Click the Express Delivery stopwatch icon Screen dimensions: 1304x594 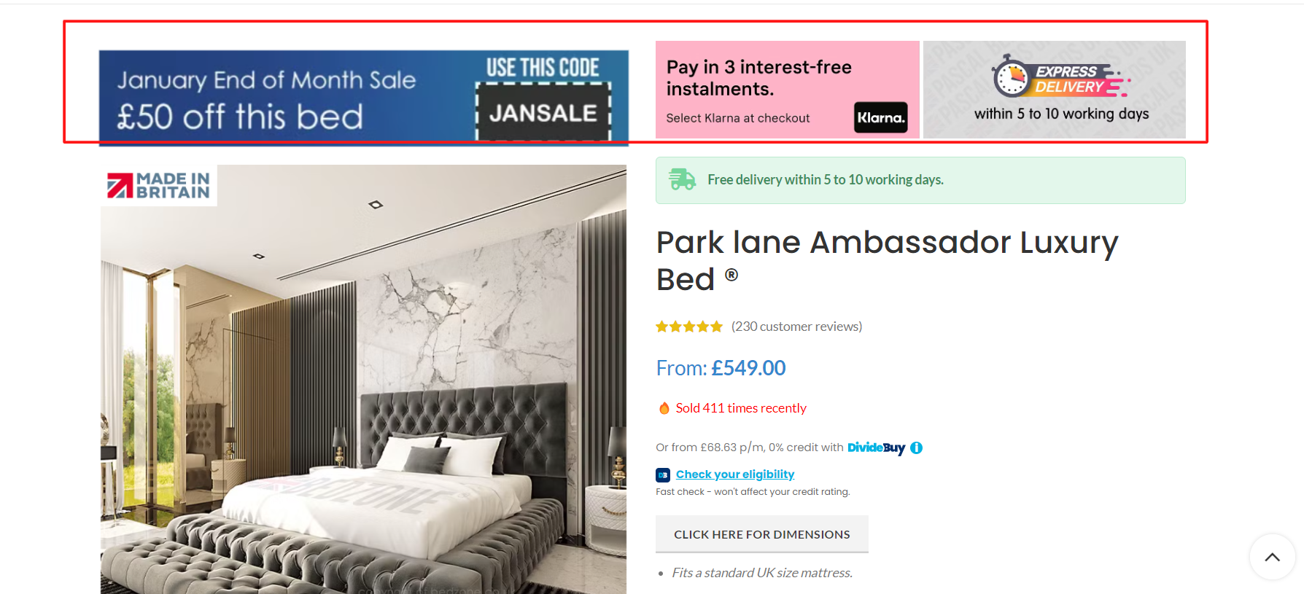click(x=1011, y=77)
